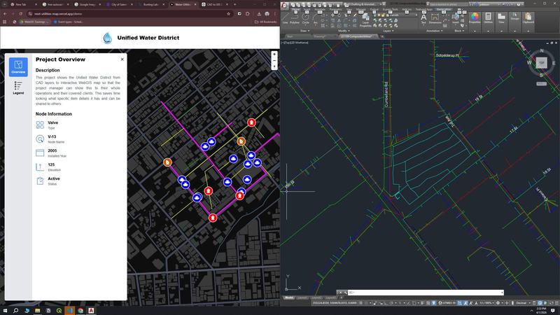This screenshot has width=560, height=315.
Task: Open the WebGIS Trainings bookmark
Action: [34, 22]
